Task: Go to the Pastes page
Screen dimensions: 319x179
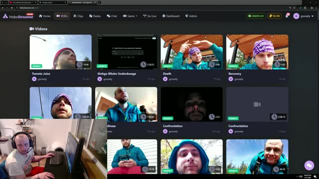Action: [x=95, y=16]
